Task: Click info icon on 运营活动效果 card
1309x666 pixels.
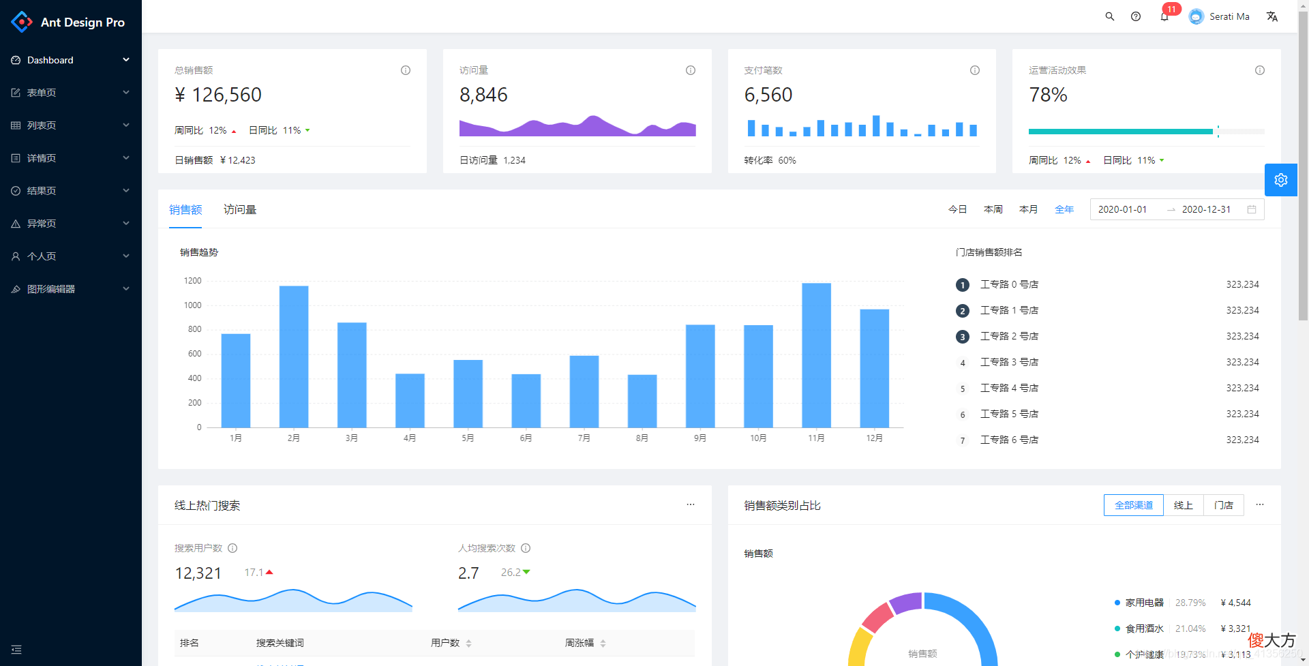Action: click(x=1260, y=70)
